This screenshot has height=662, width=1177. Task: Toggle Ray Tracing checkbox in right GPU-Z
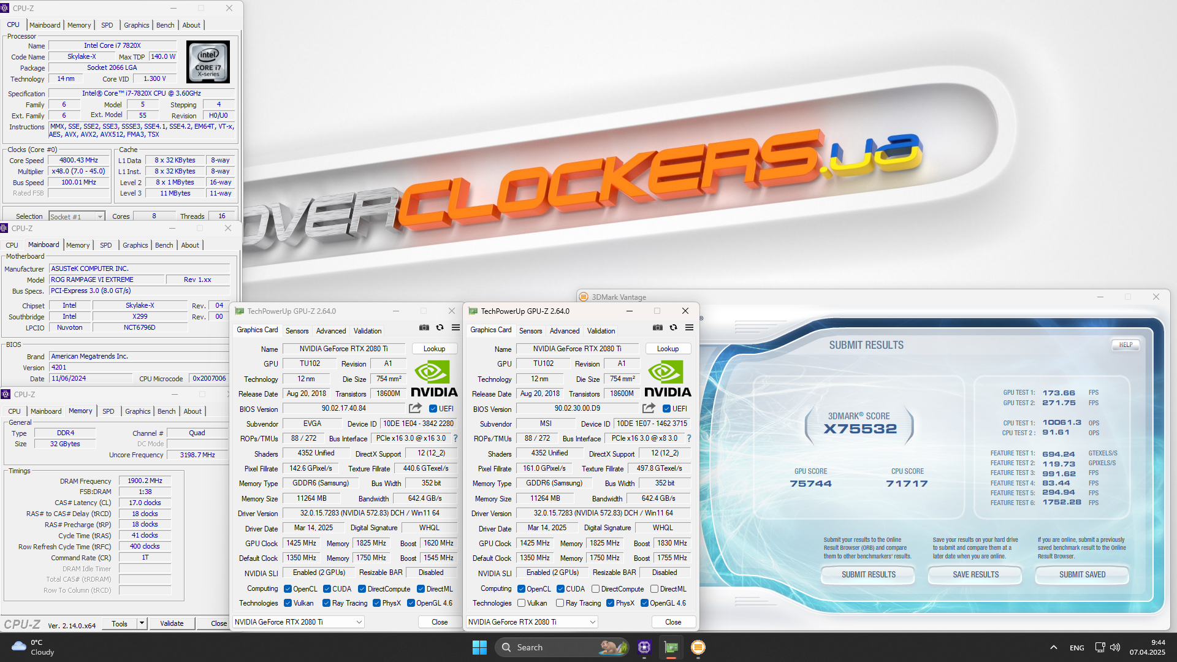point(560,603)
